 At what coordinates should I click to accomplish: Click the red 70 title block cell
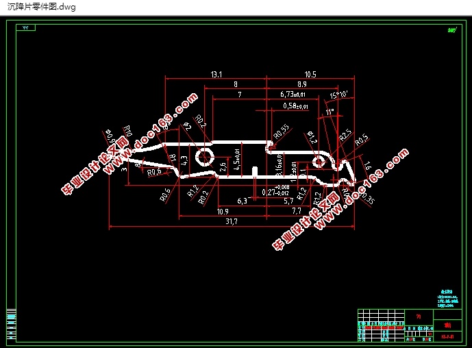coord(419,316)
